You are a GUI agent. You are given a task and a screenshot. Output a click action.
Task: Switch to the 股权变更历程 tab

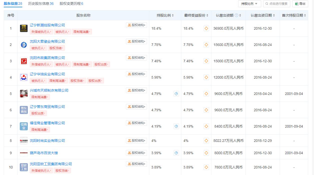click(71, 4)
